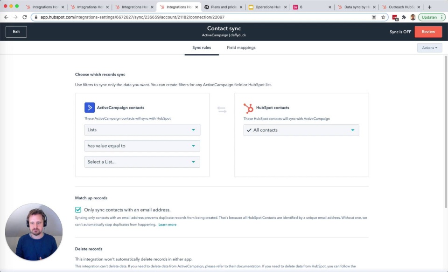Open the All contacts dropdown

[301, 130]
